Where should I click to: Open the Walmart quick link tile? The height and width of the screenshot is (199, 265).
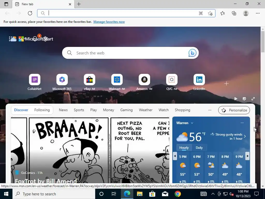117,82
